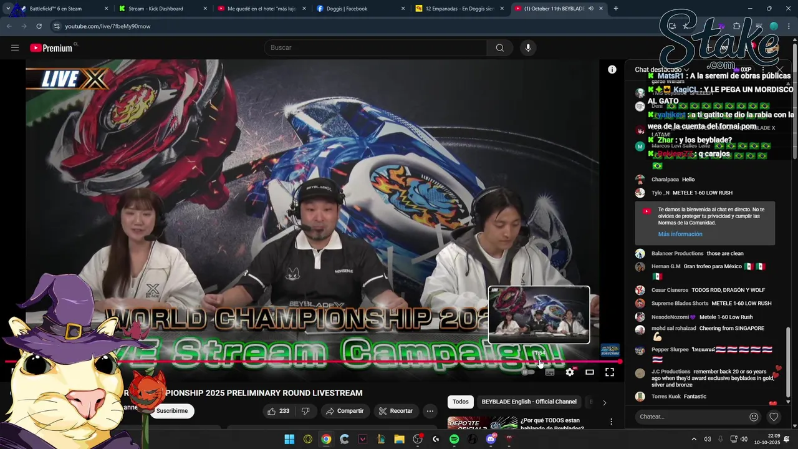Switch to Me quedé en el hotel tab

(261, 9)
